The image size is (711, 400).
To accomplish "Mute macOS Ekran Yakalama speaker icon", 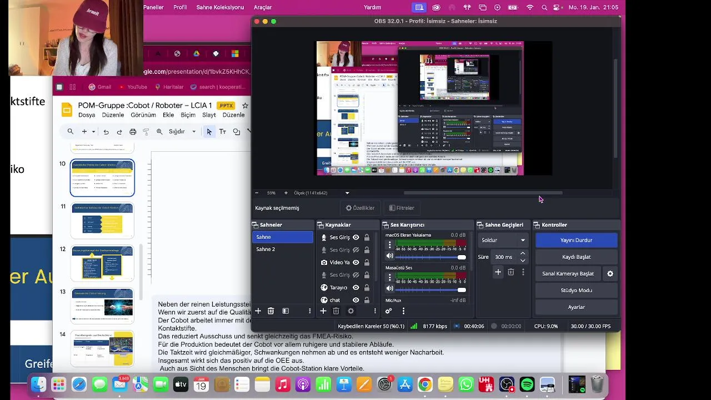I will point(389,256).
